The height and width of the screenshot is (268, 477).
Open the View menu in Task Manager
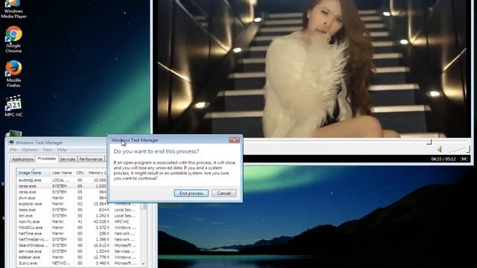coord(48,150)
